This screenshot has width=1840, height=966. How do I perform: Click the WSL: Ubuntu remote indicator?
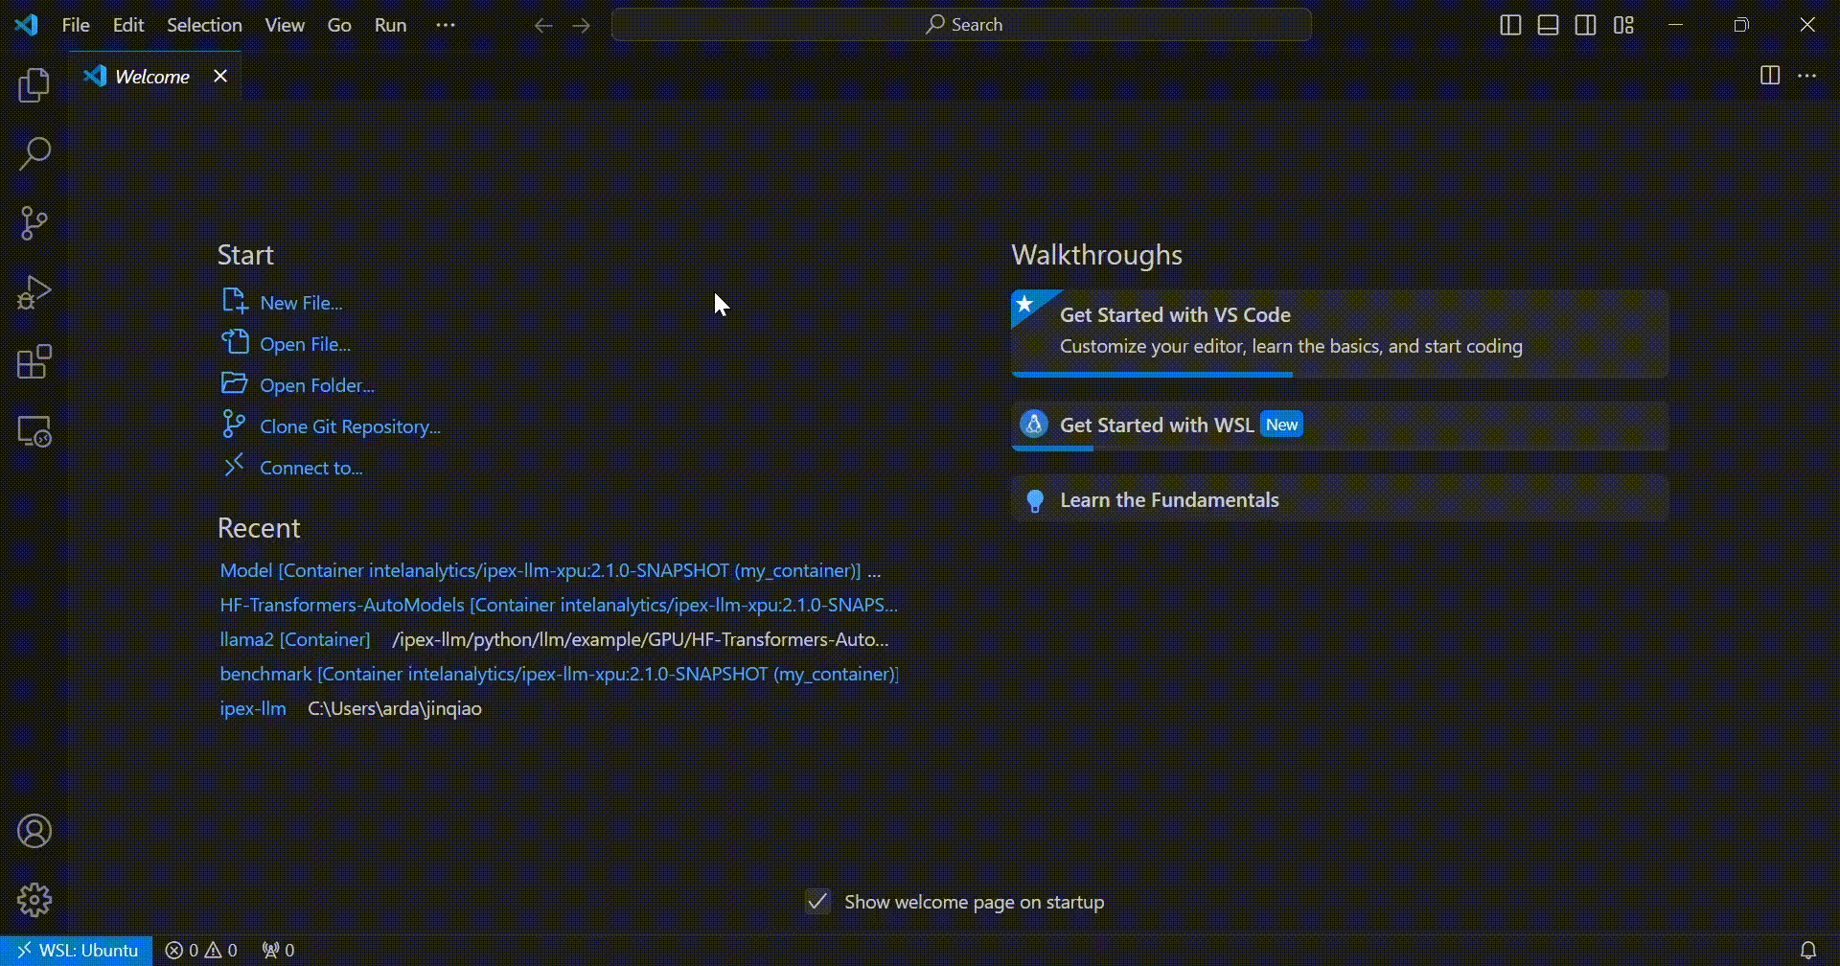click(x=77, y=951)
